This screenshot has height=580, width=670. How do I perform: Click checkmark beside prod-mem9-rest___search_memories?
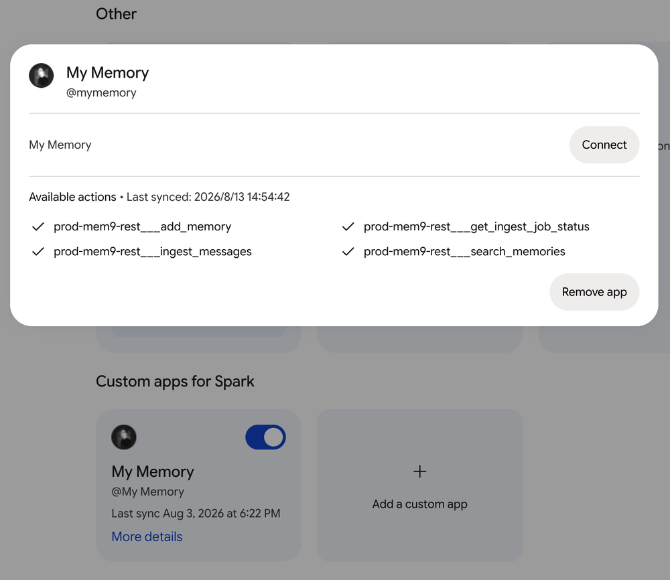pyautogui.click(x=348, y=252)
